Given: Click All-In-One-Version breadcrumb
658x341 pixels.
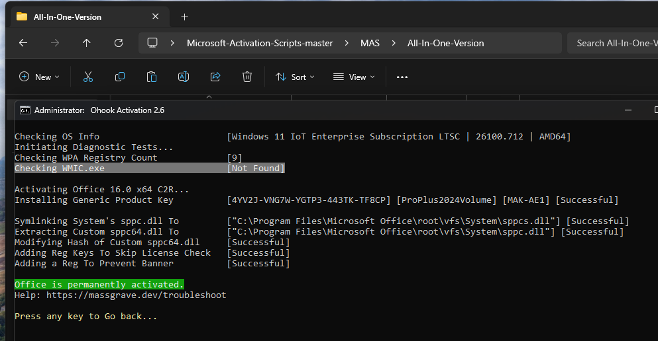Looking at the screenshot, I should pos(446,43).
